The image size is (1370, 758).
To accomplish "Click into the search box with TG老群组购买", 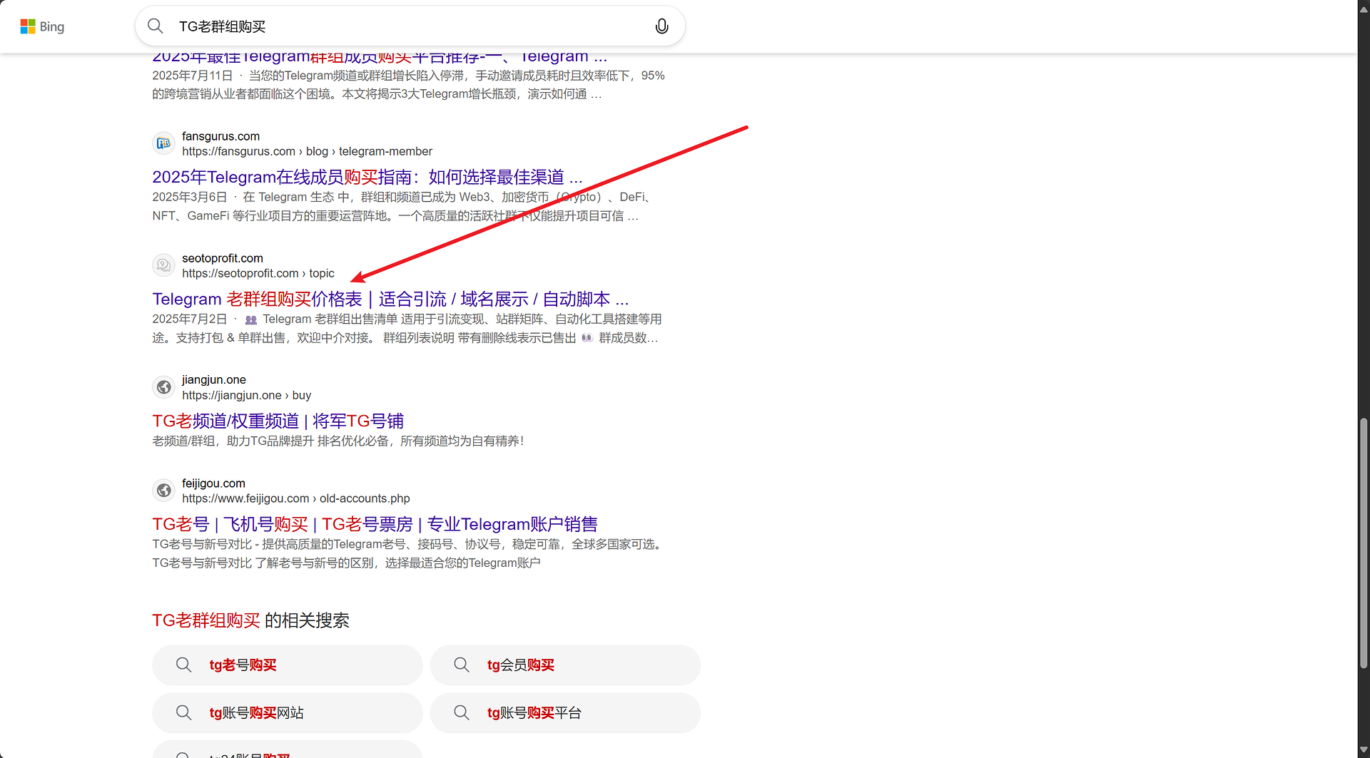I will [407, 26].
